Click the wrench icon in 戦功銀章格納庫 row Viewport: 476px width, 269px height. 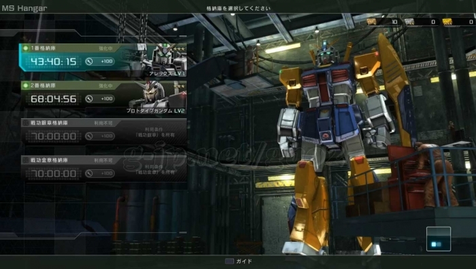[89, 136]
